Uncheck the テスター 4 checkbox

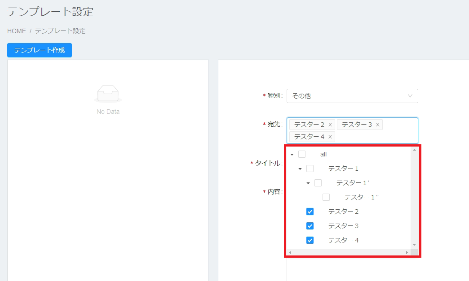(310, 240)
